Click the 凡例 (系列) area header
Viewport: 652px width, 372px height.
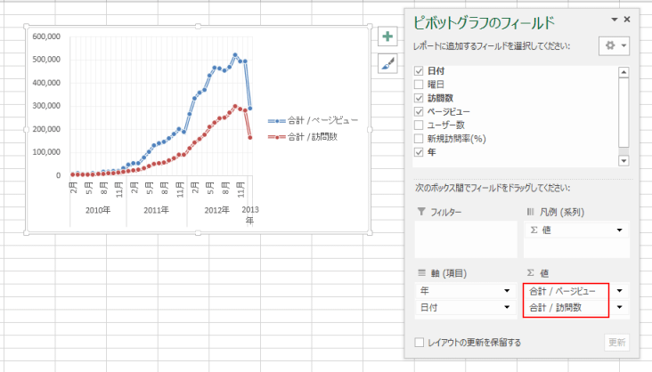coord(556,212)
